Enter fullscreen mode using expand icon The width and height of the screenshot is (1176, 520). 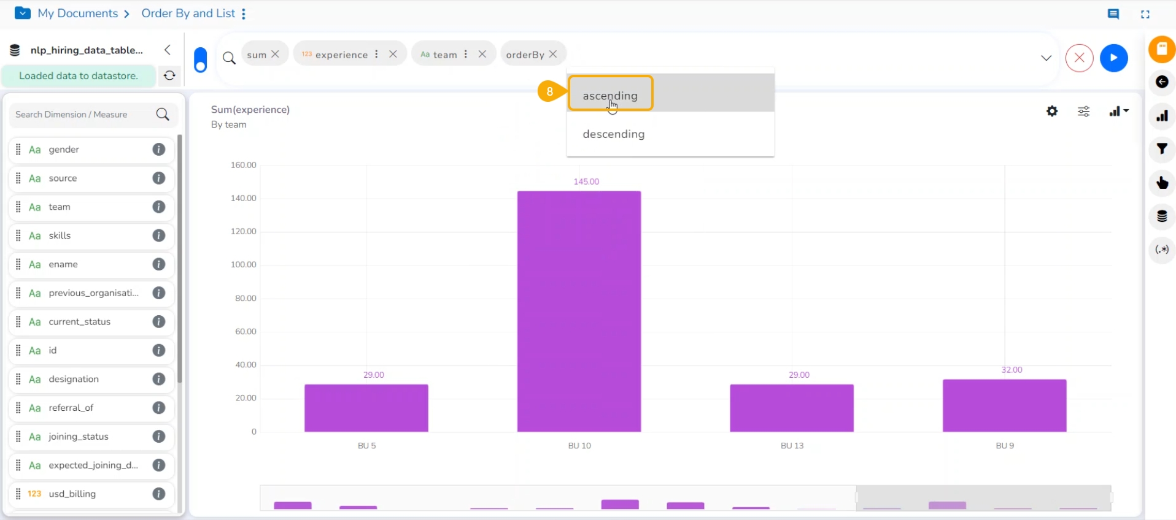1145,14
